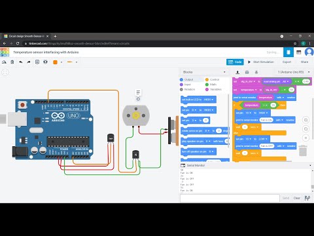Click the Code button
The image size is (314, 236).
tap(235, 62)
